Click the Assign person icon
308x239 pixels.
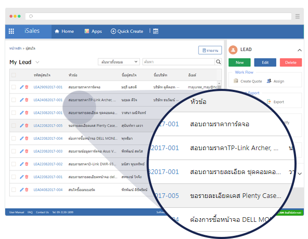tap(269, 81)
